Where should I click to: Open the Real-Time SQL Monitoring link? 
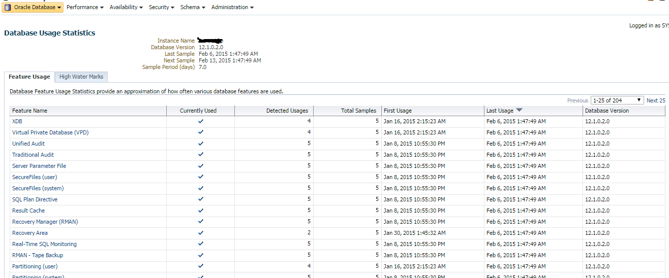point(44,244)
